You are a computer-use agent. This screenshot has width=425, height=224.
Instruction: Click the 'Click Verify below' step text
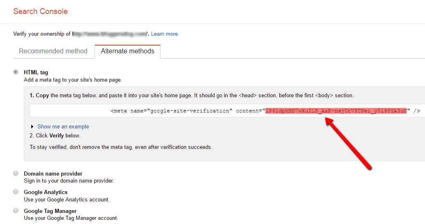(x=55, y=136)
